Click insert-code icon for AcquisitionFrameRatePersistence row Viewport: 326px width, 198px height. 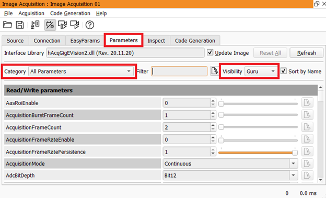pyautogui.click(x=307, y=152)
